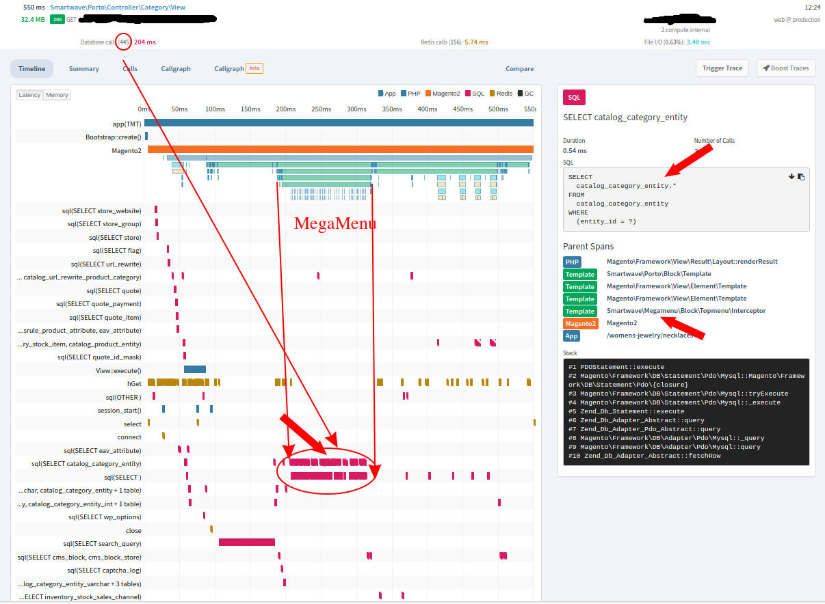Click the sql(SELECT wp_options) row label
Image resolution: width=825 pixels, height=604 pixels.
105,517
